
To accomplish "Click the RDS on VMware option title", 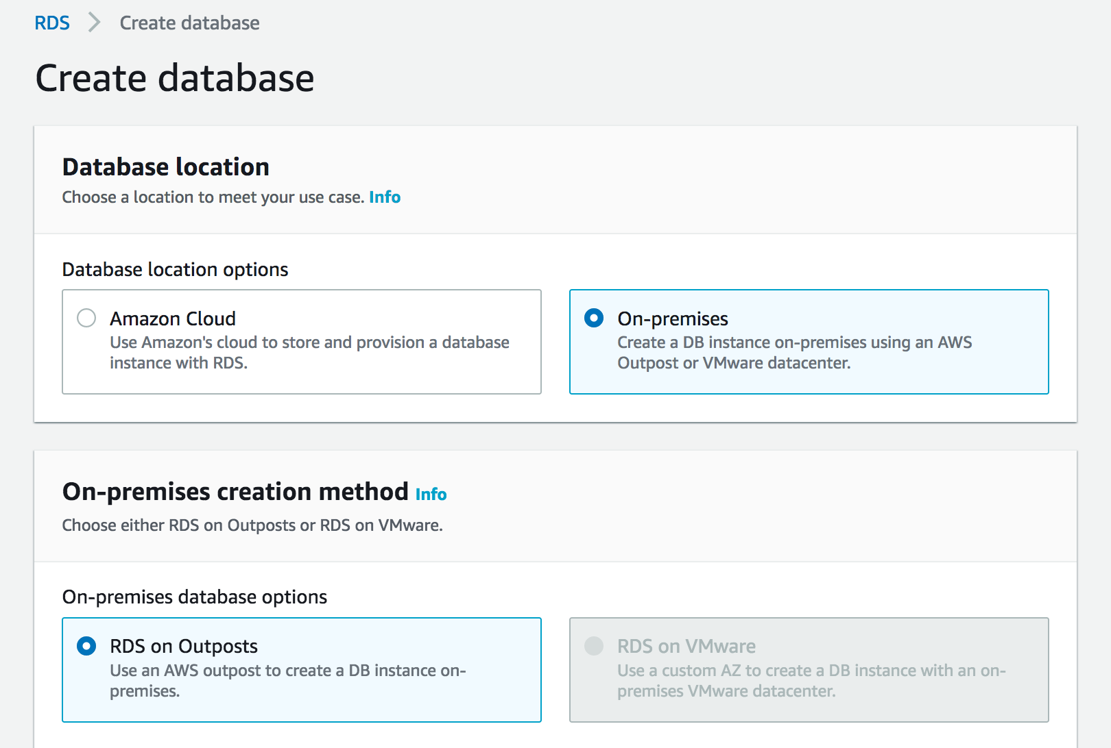I will [x=686, y=647].
